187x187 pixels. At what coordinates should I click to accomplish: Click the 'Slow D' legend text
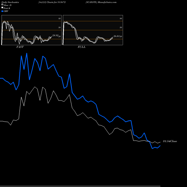pos(7,5)
